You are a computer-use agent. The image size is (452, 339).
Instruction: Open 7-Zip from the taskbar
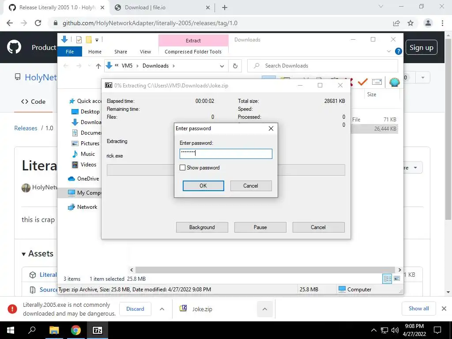coord(97,330)
